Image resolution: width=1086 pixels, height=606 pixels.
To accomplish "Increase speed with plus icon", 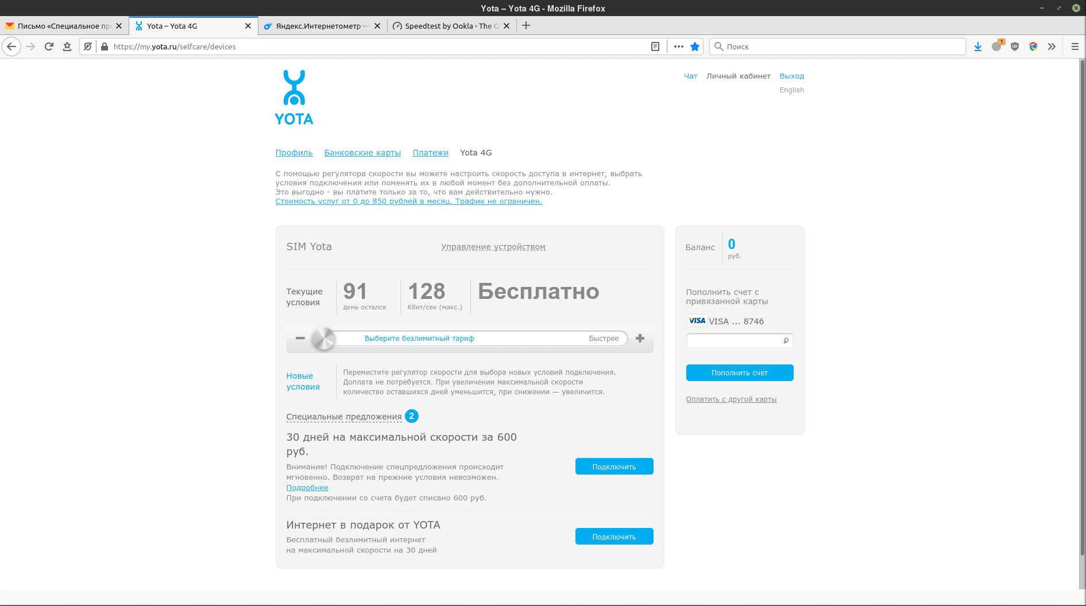I will pyautogui.click(x=640, y=338).
